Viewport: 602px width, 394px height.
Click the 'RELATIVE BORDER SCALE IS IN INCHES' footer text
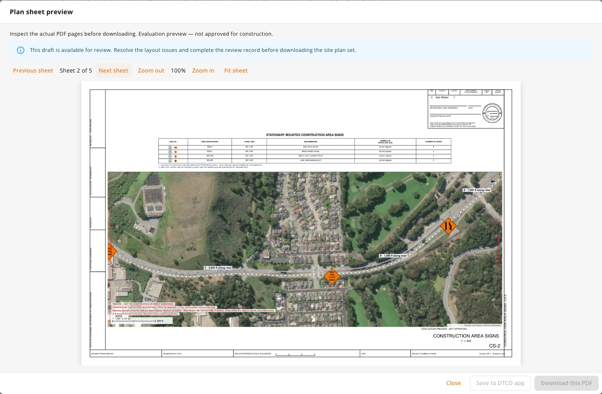click(x=253, y=354)
